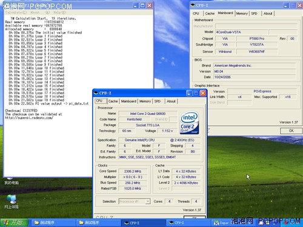The image size is (303, 227).
Task: Click OK in the motherboard CPU-Z window
Action: click(291, 131)
